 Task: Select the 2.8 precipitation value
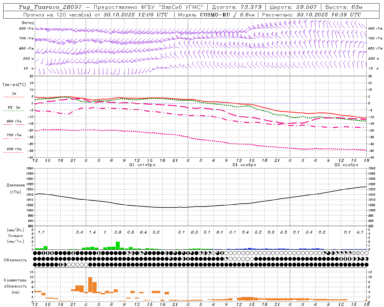(118, 232)
